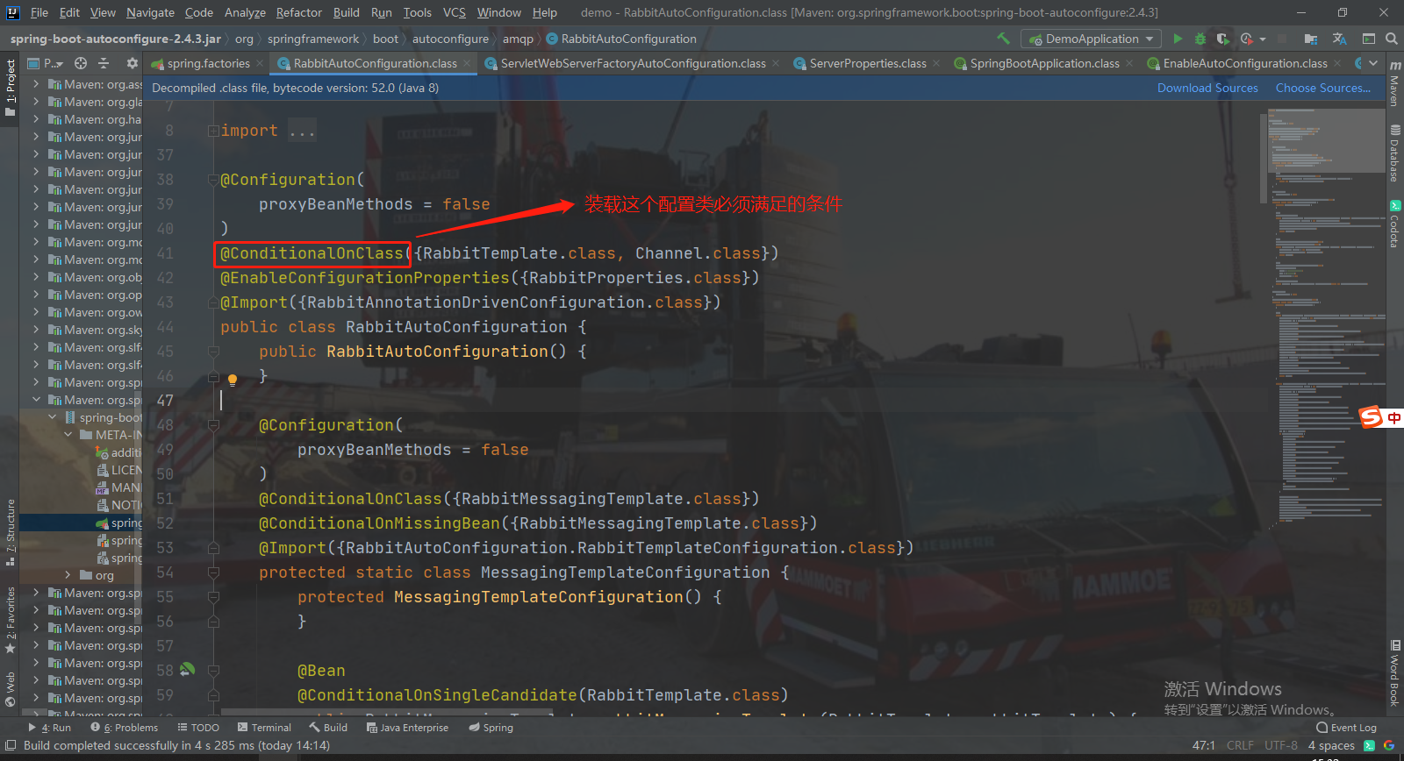Viewport: 1404px width, 761px height.
Task: Open the Java Enterprise tool window
Action: [x=406, y=728]
